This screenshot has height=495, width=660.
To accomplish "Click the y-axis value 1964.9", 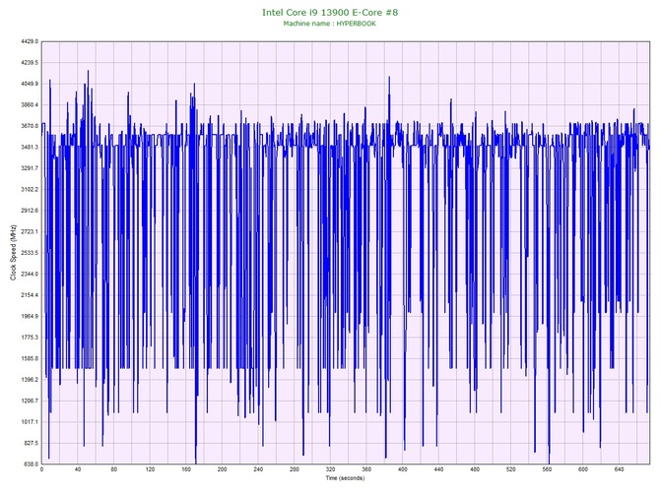I will tap(30, 316).
